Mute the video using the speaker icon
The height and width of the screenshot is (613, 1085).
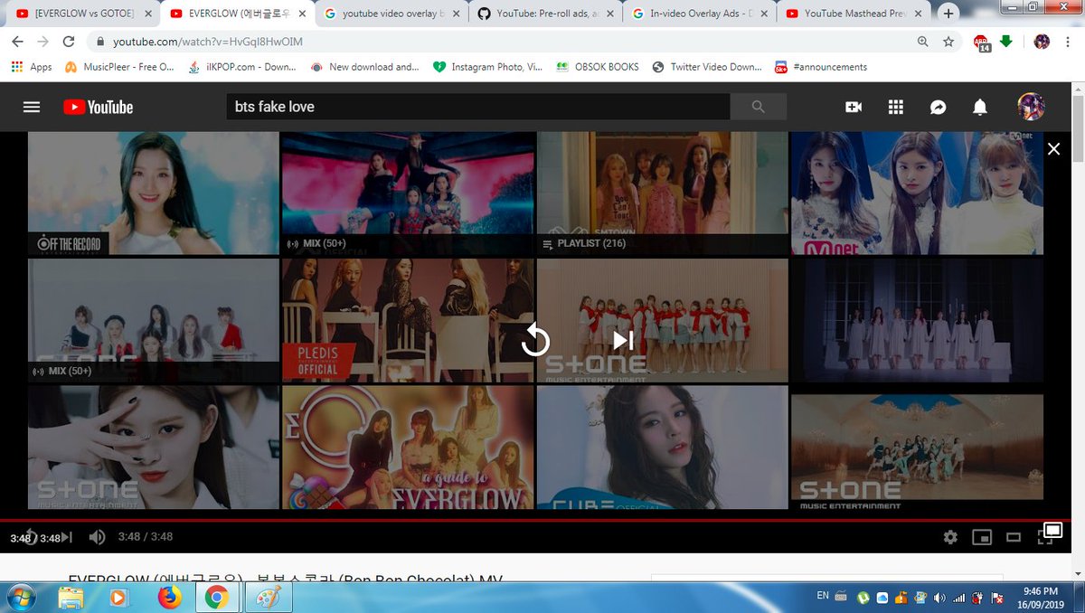[97, 537]
